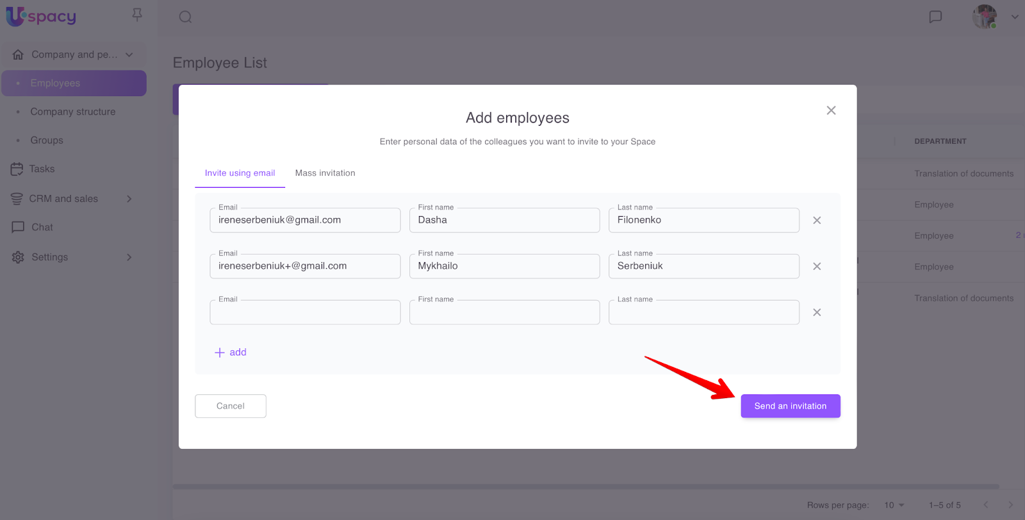The image size is (1025, 520).
Task: Open the chat bubble icon in header
Action: 935,17
